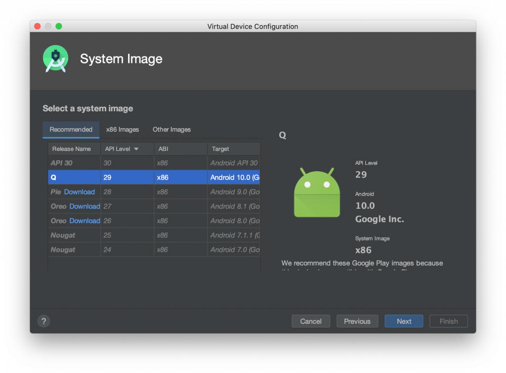Open the Other Images tab
This screenshot has height=373, width=506.
point(171,130)
